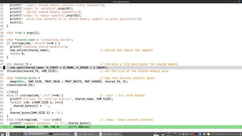Viewport: 242px width, 136px height.
Task: Click the weather sun tray icon
Action: click(x=208, y=134)
